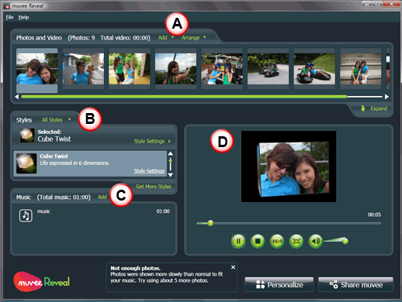Viewport: 402px width, 302px height.
Task: Click the green photo strip scrollbar
Action: pos(184,97)
